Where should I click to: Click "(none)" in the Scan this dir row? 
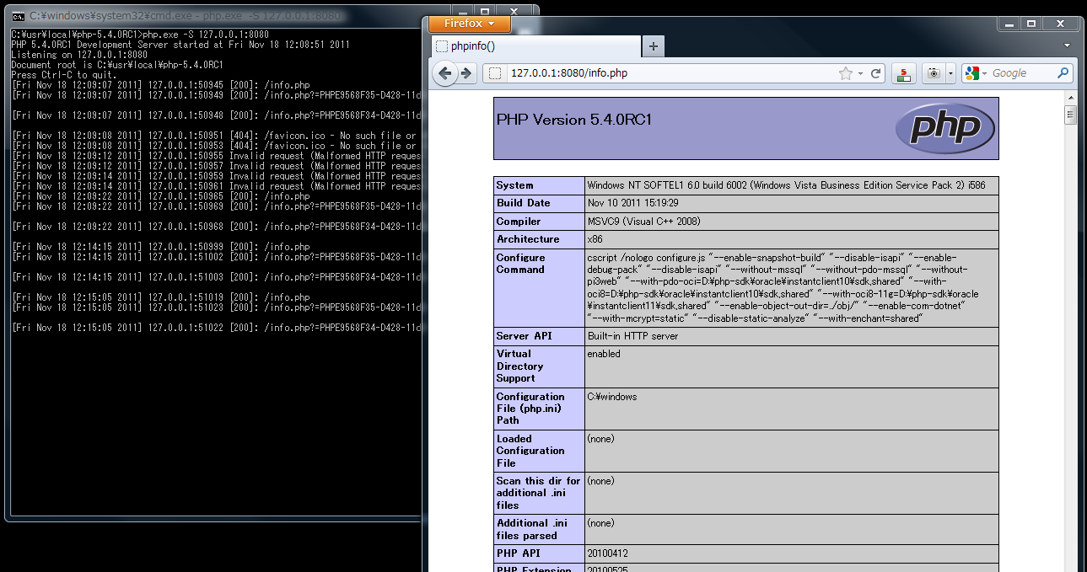click(x=600, y=481)
